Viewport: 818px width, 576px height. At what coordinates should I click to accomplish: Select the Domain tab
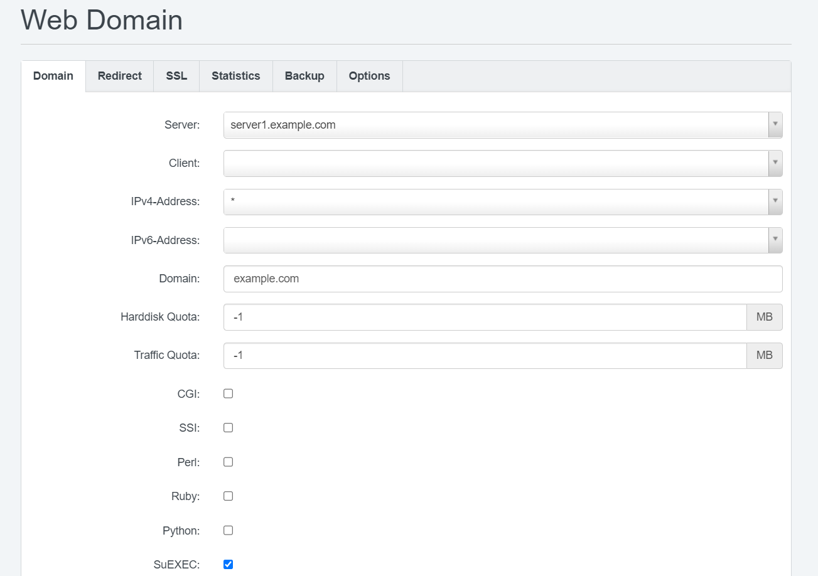53,76
